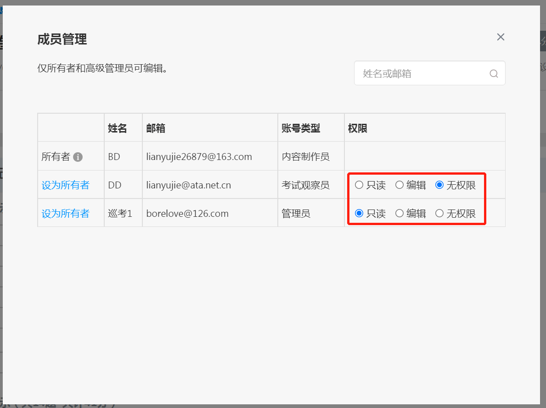The image size is (546, 408).
Task: Click the account type 考试观察员
Action: [305, 185]
